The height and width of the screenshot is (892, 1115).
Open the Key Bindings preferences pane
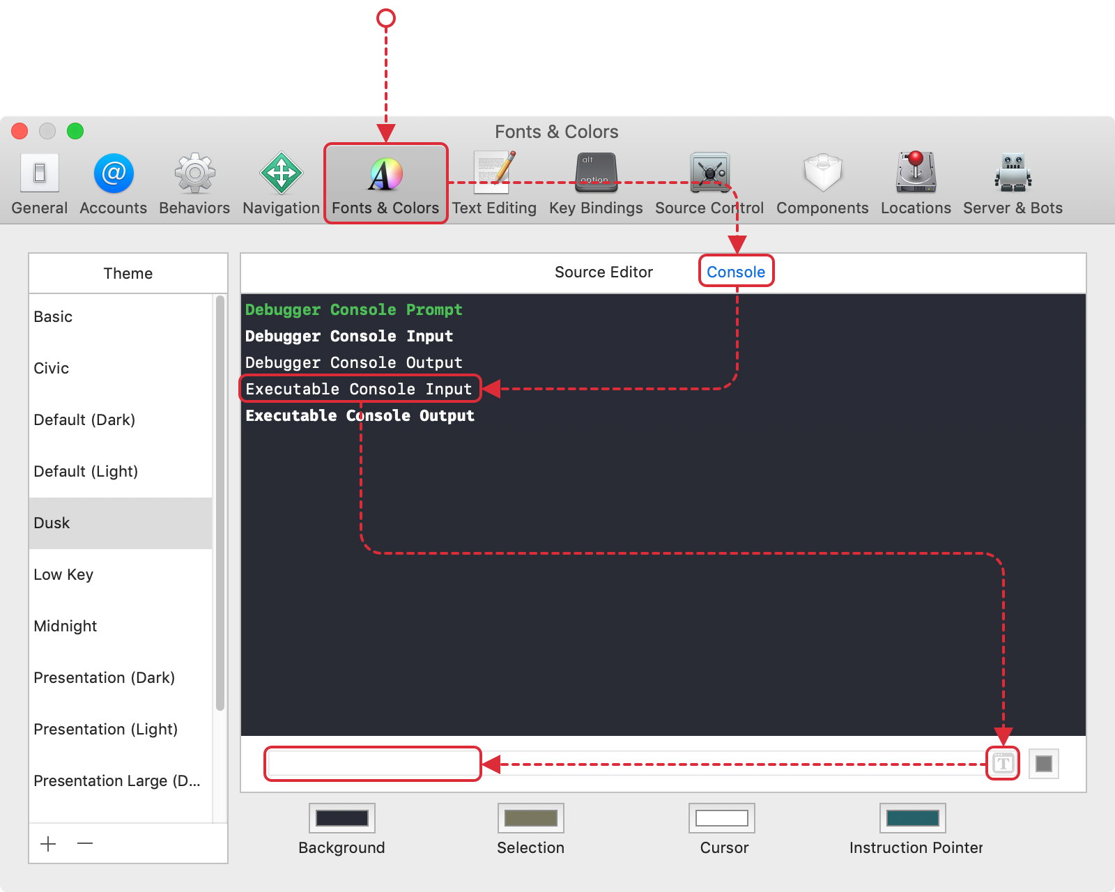click(596, 185)
